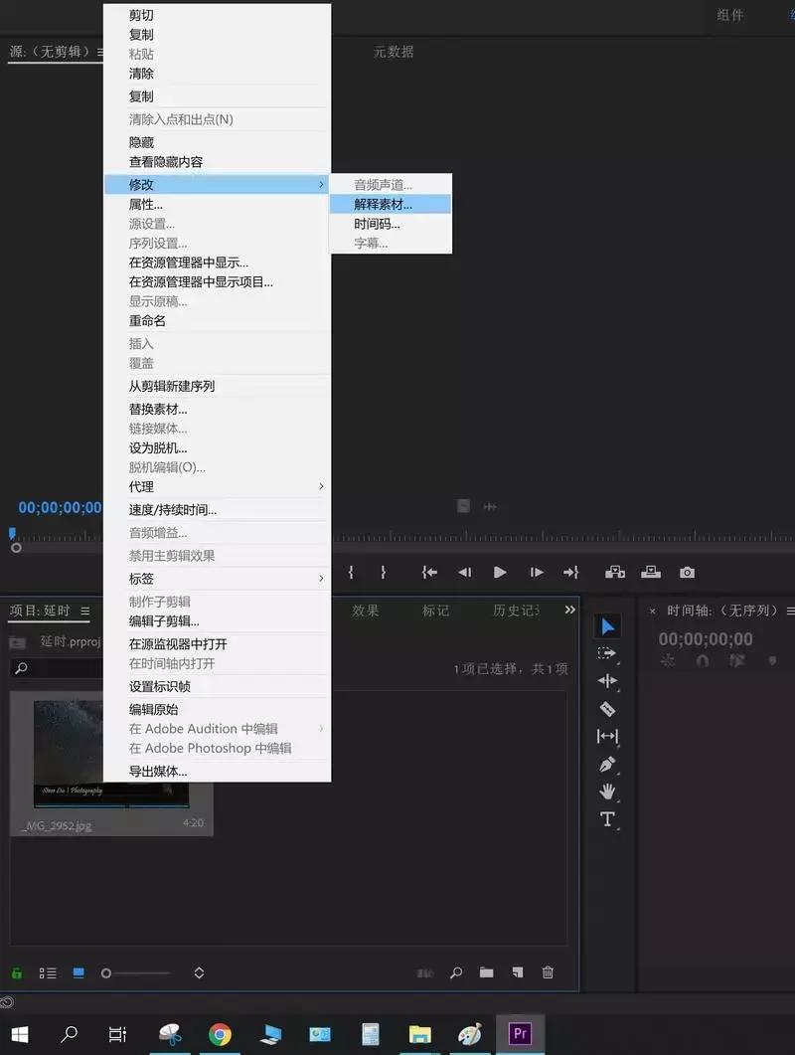Switch to the 效果 tab
795x1055 pixels.
tap(365, 612)
